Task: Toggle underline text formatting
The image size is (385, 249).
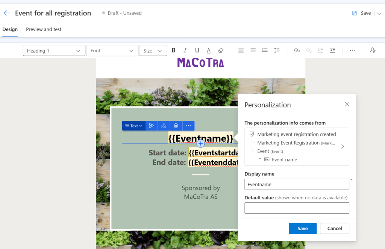Action: click(x=197, y=50)
